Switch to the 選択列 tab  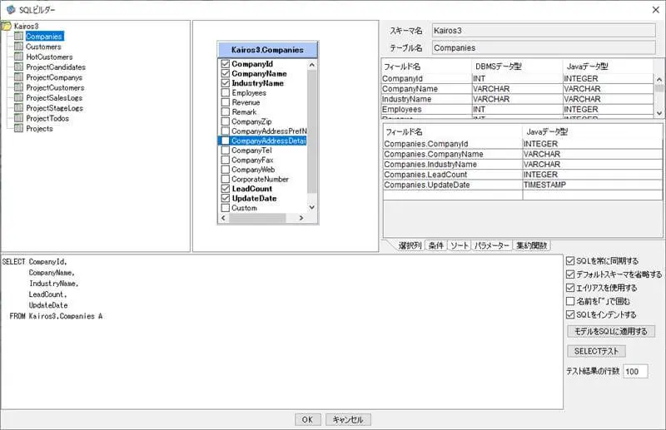click(x=410, y=245)
